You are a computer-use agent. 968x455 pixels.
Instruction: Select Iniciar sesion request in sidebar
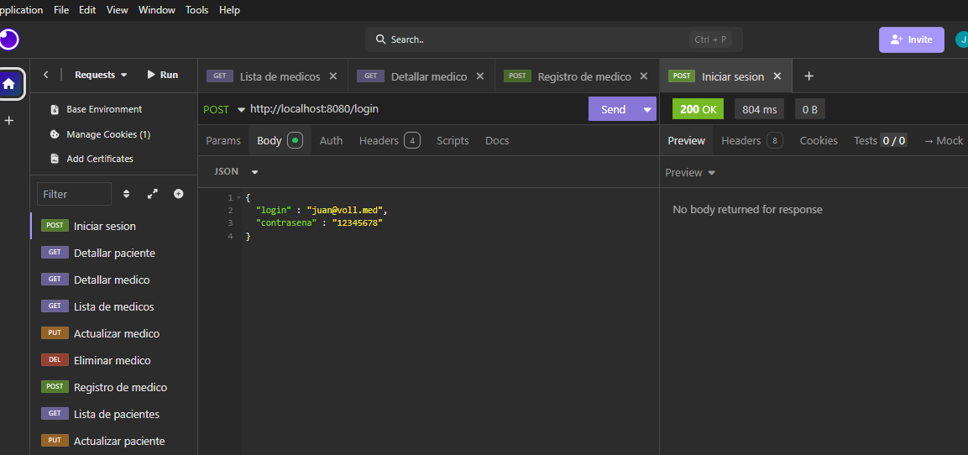(x=113, y=226)
